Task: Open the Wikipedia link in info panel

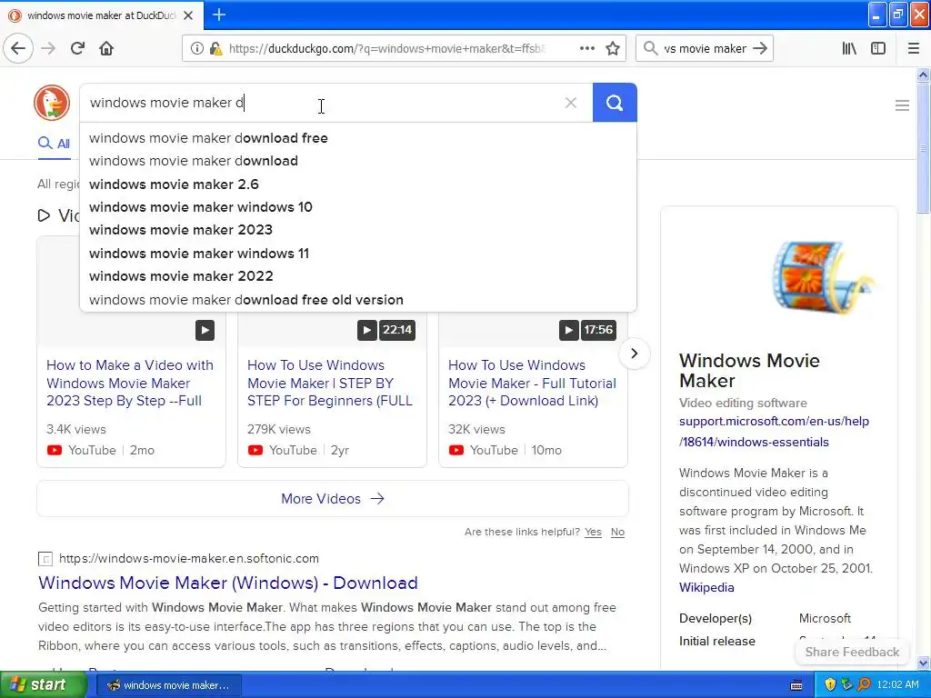Action: tap(706, 588)
